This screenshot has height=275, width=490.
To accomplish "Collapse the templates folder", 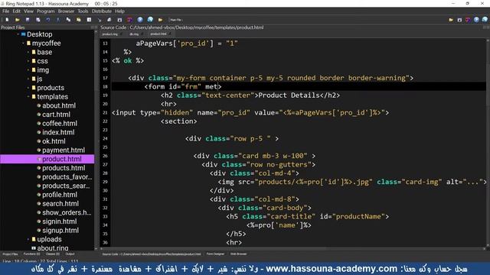I will tap(28, 97).
